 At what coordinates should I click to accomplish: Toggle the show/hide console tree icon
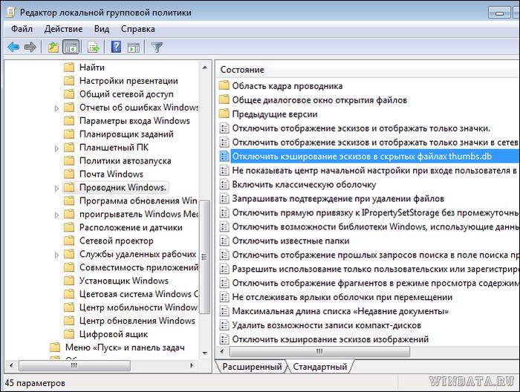tap(71, 48)
